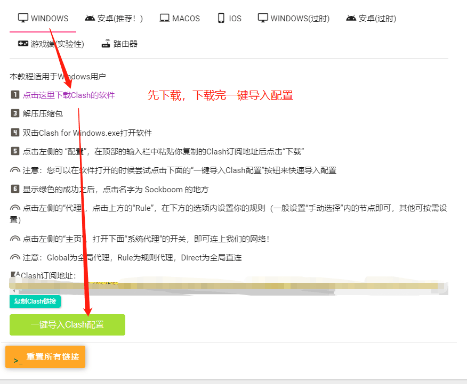Select the 路由器 tab label
This screenshot has height=384, width=467.
click(x=125, y=44)
